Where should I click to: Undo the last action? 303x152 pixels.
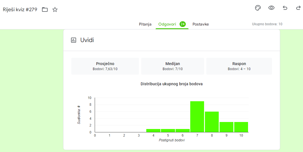point(285,8)
